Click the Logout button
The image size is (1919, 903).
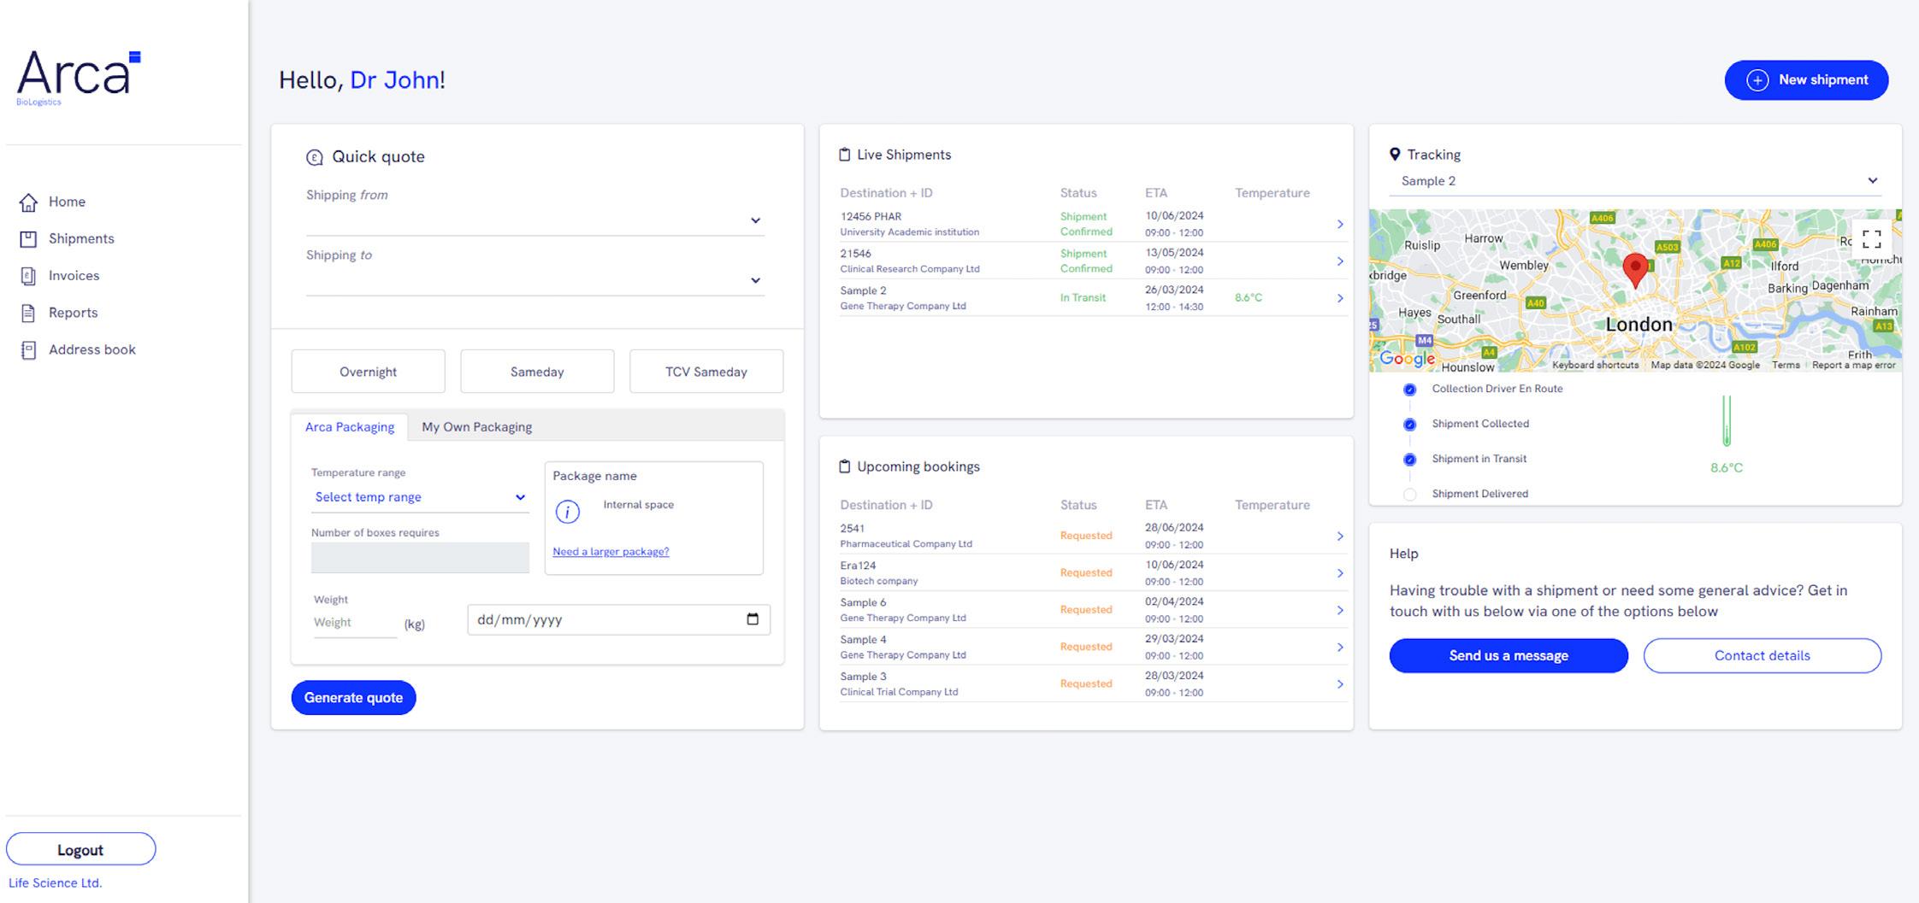click(80, 850)
